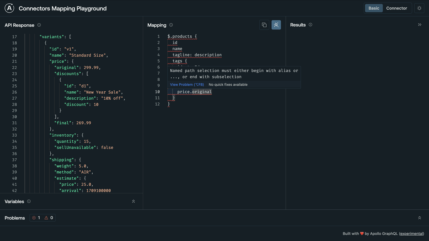429x241 pixels.
Task: Click the info icon beside Results
Action: point(310,25)
